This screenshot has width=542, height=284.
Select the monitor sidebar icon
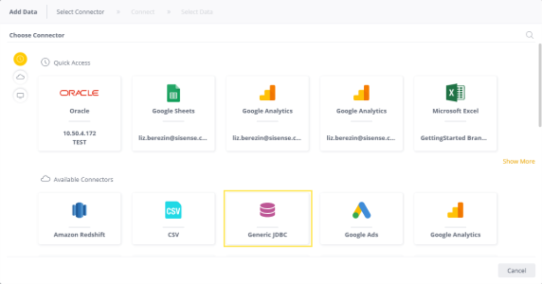(x=20, y=95)
